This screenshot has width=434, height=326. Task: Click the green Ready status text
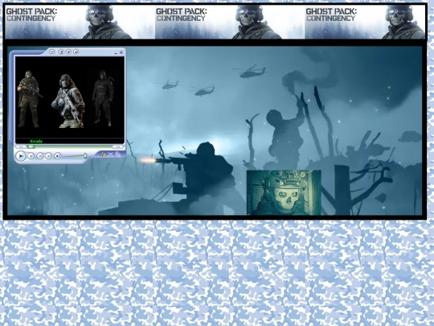tap(36, 141)
